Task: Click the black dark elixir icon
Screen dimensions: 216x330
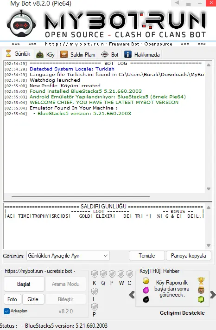Action: [x=146, y=299]
